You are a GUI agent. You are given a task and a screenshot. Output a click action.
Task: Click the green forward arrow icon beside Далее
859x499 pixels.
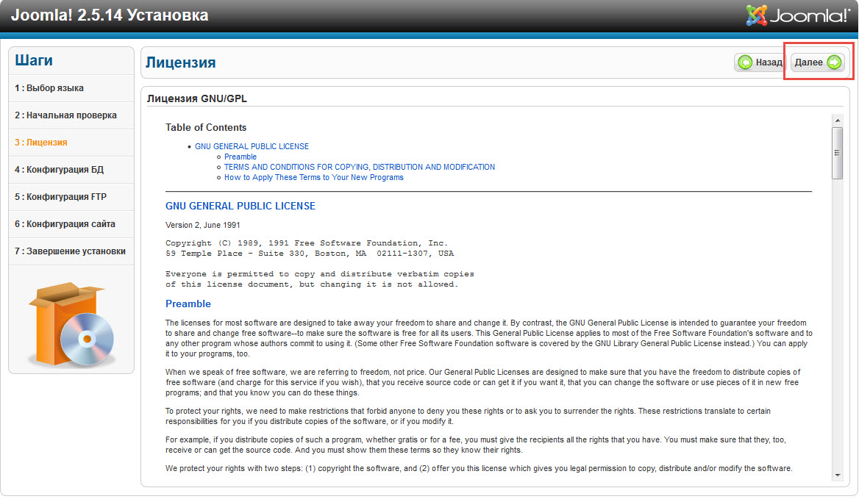pos(834,62)
